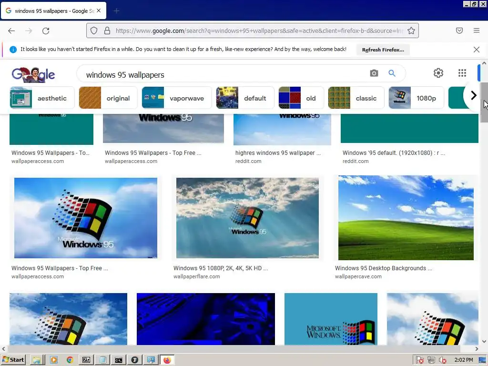
Task: Click horizontal scrollbar right arrow
Action: coord(477,348)
